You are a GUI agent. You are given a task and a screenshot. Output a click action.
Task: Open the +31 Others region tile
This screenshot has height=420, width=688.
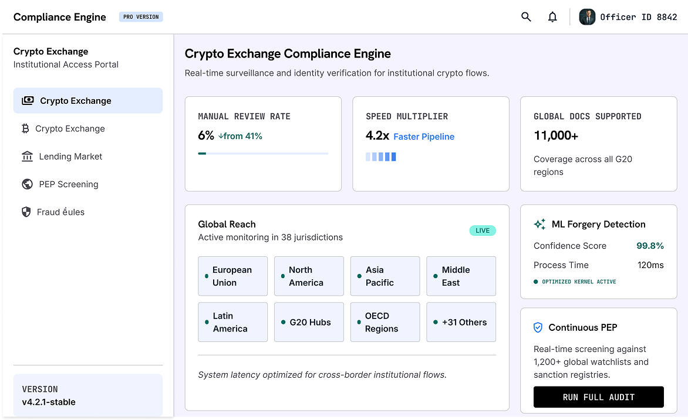[461, 322]
